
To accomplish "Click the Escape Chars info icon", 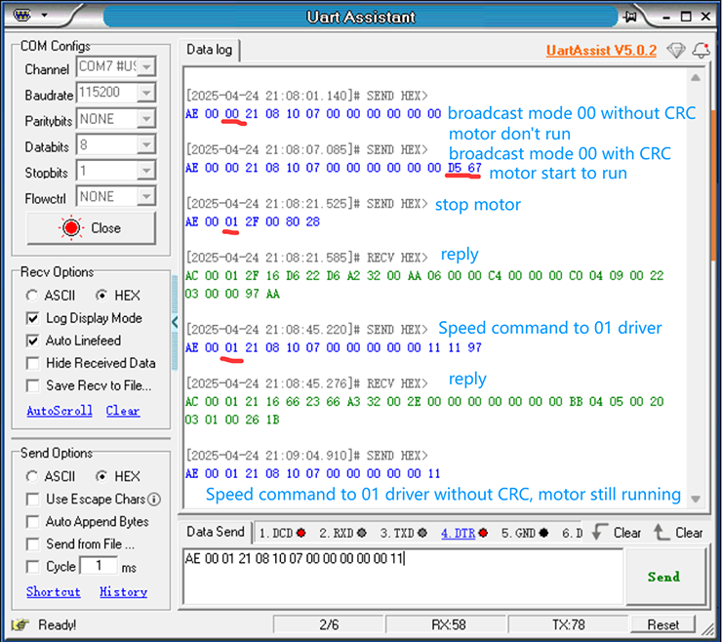I will pyautogui.click(x=155, y=500).
